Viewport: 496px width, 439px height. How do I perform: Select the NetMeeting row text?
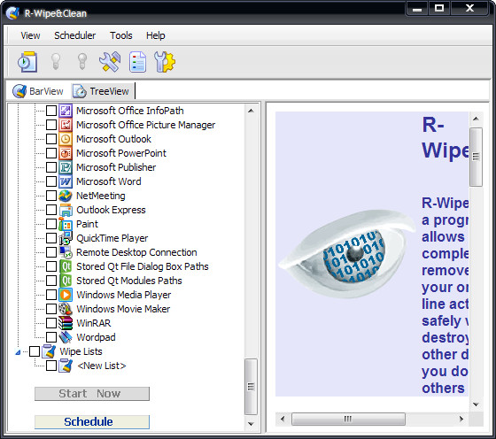101,196
